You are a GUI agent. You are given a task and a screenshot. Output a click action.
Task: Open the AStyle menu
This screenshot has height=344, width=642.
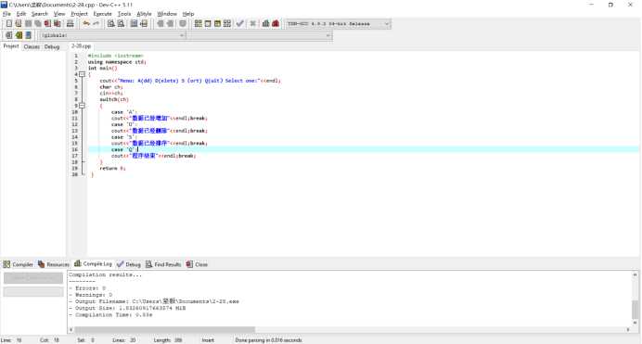144,14
